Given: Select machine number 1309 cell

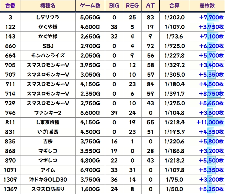Looking at the screenshot, I should (x=10, y=180).
